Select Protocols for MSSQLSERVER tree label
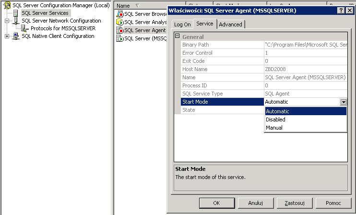The width and height of the screenshot is (356, 215). pos(63,28)
